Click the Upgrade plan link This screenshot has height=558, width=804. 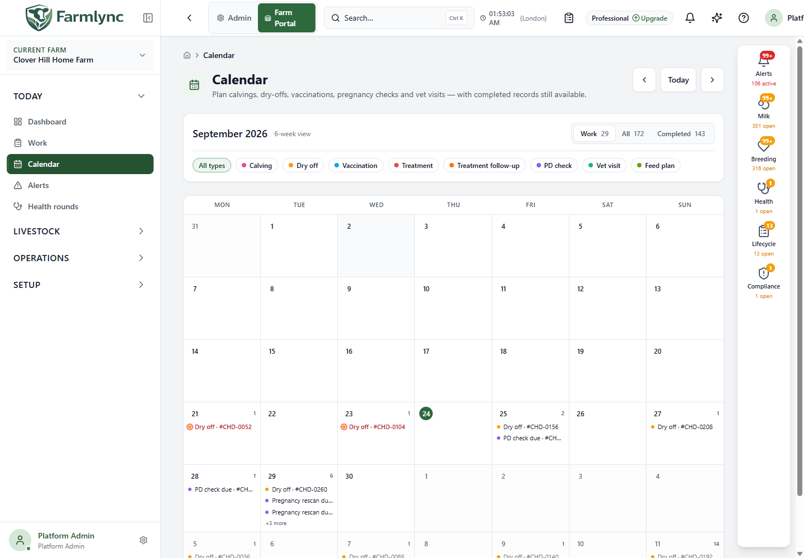point(650,18)
